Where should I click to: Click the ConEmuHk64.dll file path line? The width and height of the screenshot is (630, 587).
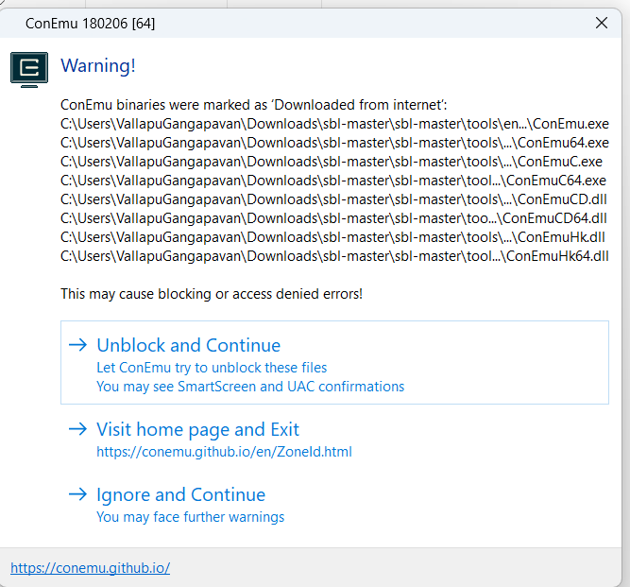pyautogui.click(x=334, y=256)
